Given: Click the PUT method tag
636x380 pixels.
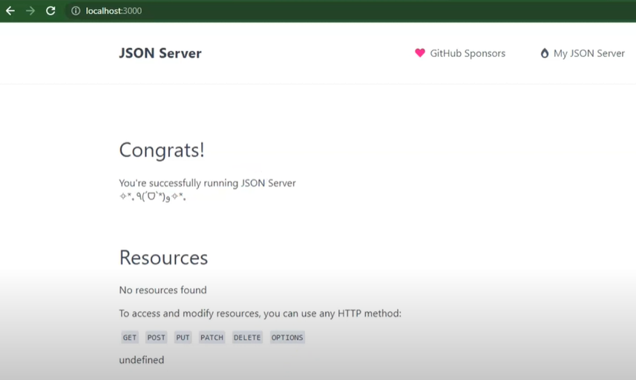Looking at the screenshot, I should pos(183,338).
